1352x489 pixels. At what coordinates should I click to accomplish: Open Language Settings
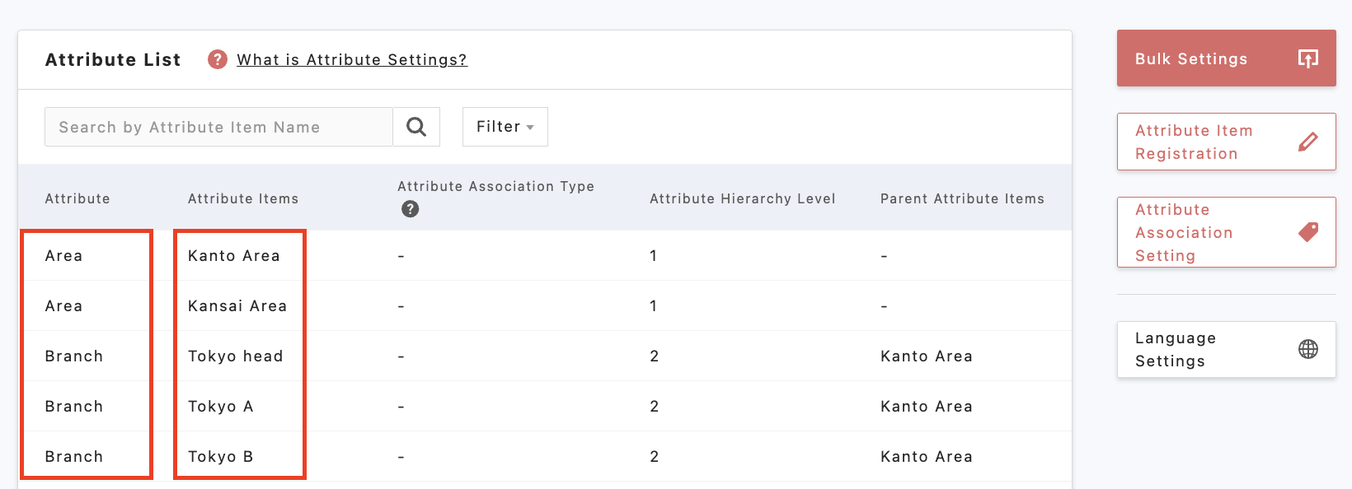point(1176,349)
